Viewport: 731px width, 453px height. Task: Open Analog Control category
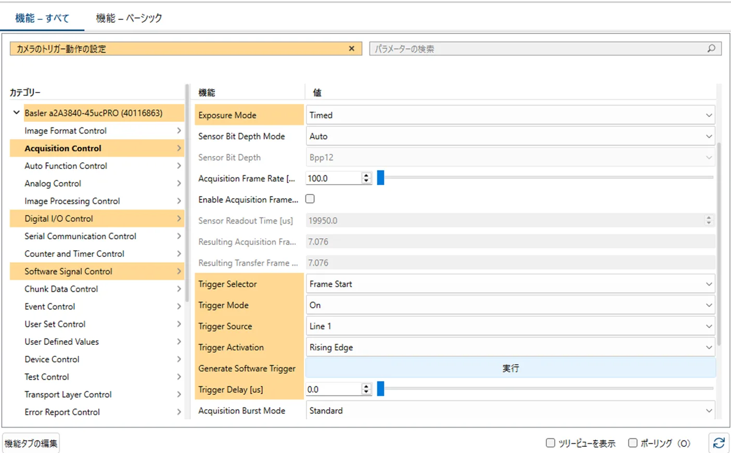pos(97,184)
